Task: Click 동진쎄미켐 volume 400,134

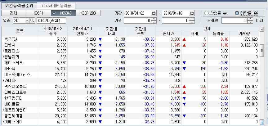Action: click(x=250, y=116)
